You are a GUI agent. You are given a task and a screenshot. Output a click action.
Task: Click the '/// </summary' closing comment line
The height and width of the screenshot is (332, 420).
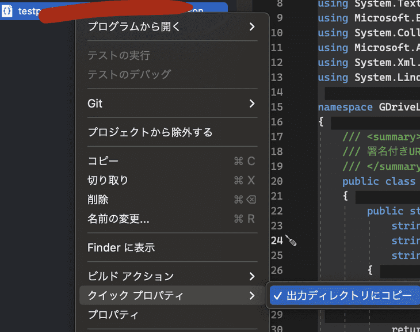click(x=381, y=167)
